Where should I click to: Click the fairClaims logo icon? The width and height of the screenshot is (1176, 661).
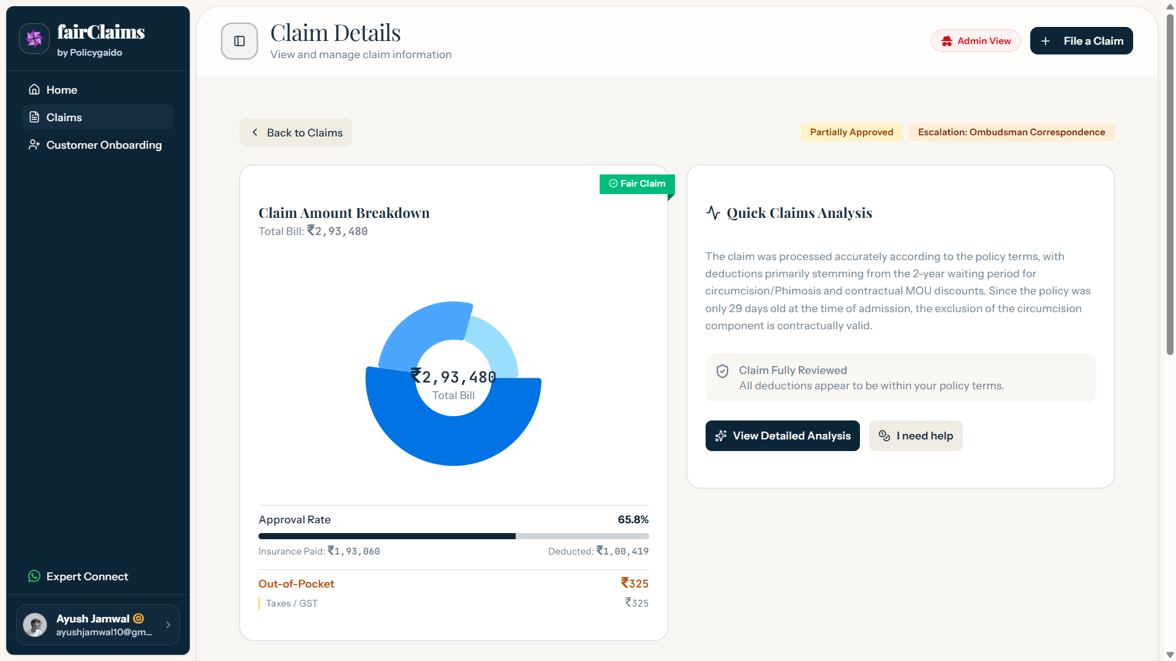click(x=34, y=38)
